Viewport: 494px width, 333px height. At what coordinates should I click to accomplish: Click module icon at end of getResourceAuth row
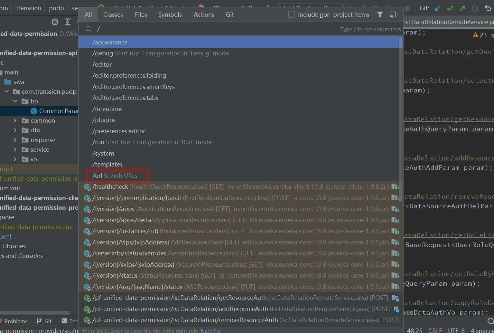[x=396, y=298]
